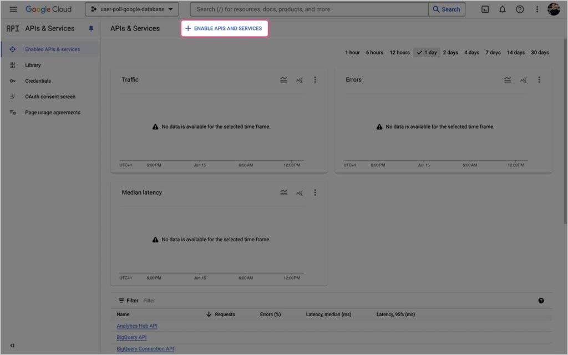Image resolution: width=568 pixels, height=355 pixels.
Task: Click the Search button
Action: click(x=447, y=9)
